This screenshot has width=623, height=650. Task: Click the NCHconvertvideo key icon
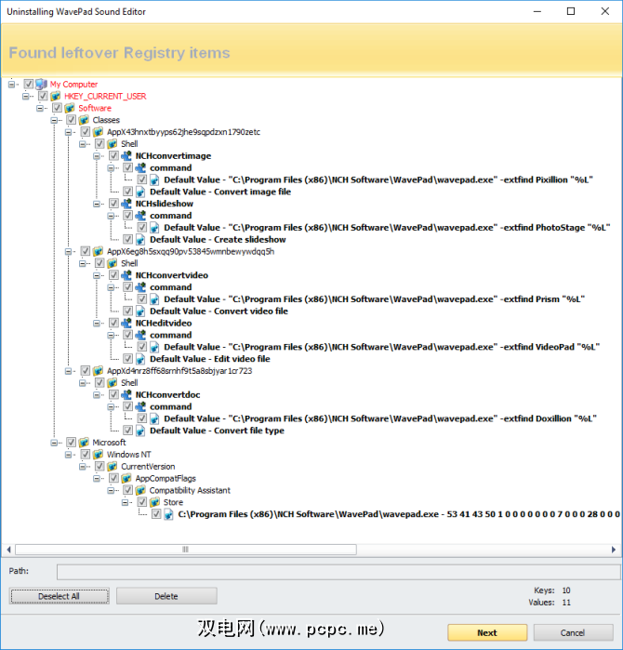coord(126,275)
